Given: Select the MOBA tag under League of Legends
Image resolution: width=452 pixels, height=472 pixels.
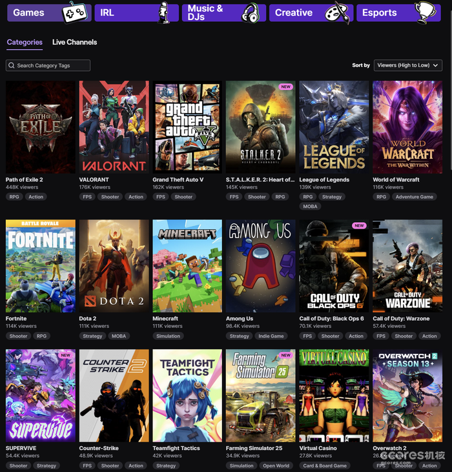Looking at the screenshot, I should tap(310, 207).
